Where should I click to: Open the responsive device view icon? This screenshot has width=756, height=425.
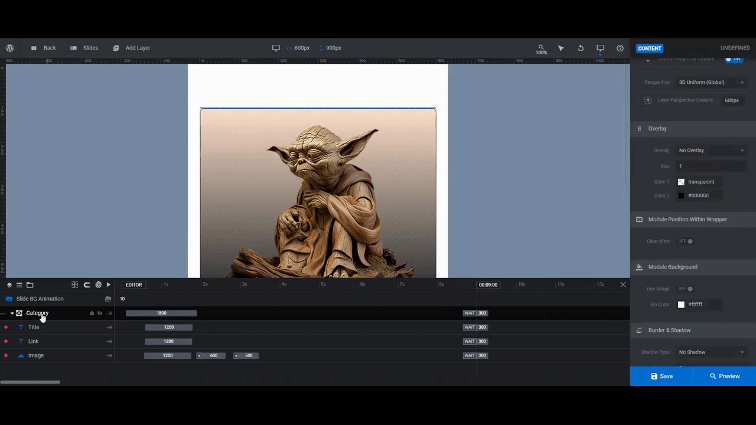coord(600,48)
